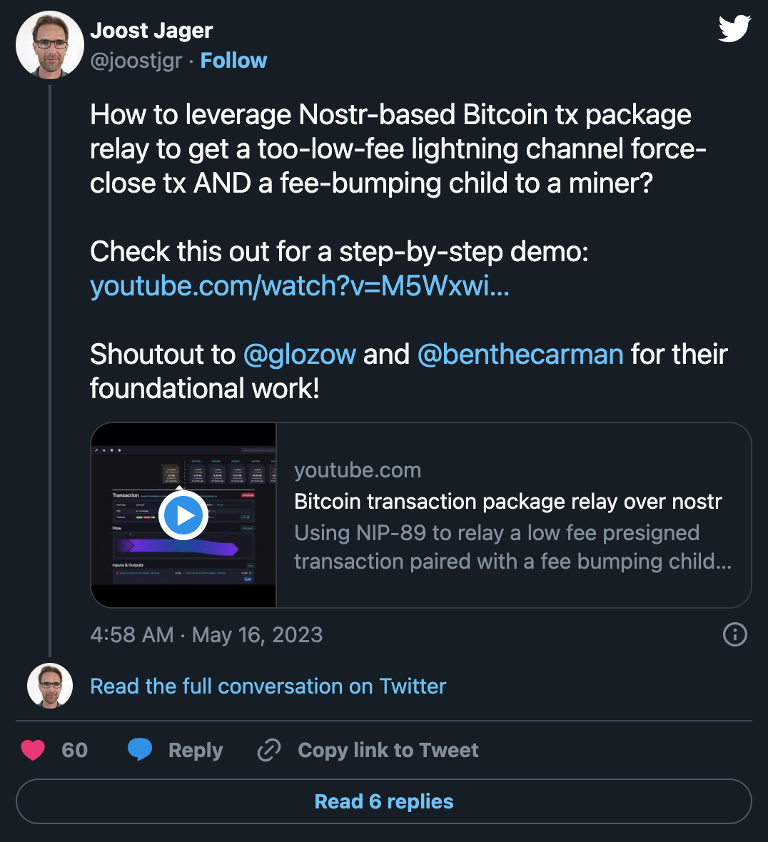Click the heart like icon
This screenshot has width=768, height=842.
tap(33, 750)
